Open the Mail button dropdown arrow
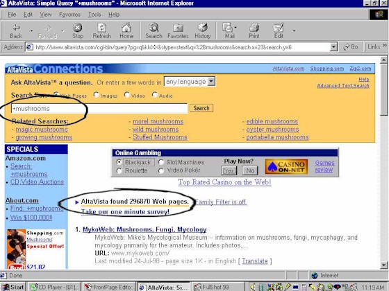This screenshot has width=389, height=291. click(235, 27)
